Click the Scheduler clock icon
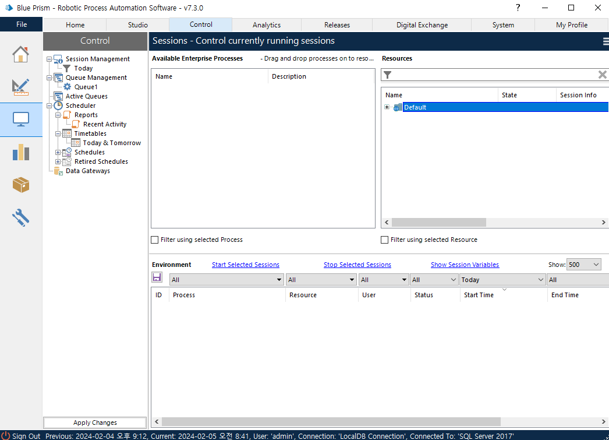The height and width of the screenshot is (440, 609). pyautogui.click(x=58, y=105)
